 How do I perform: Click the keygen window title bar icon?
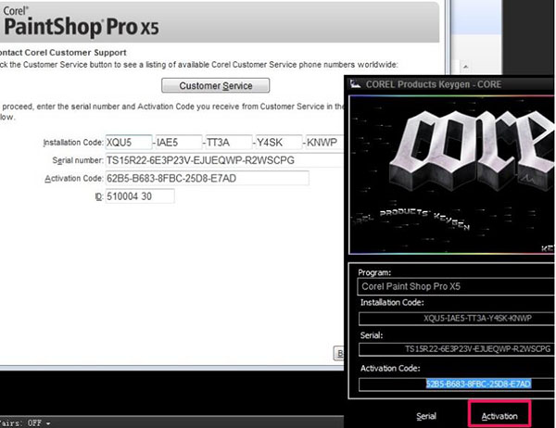pyautogui.click(x=355, y=84)
